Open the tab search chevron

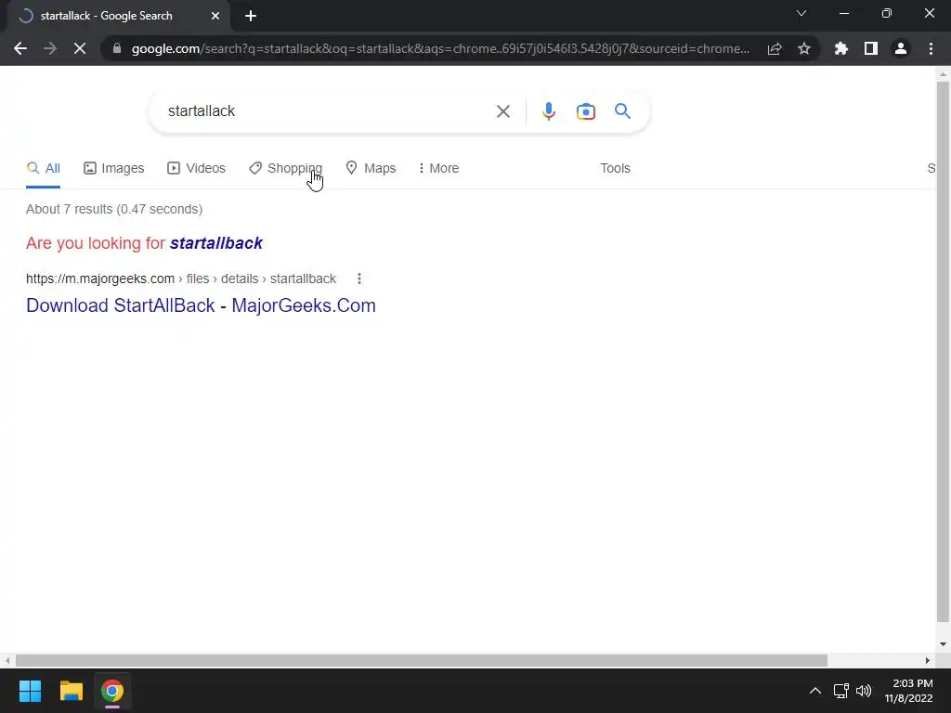click(x=801, y=13)
